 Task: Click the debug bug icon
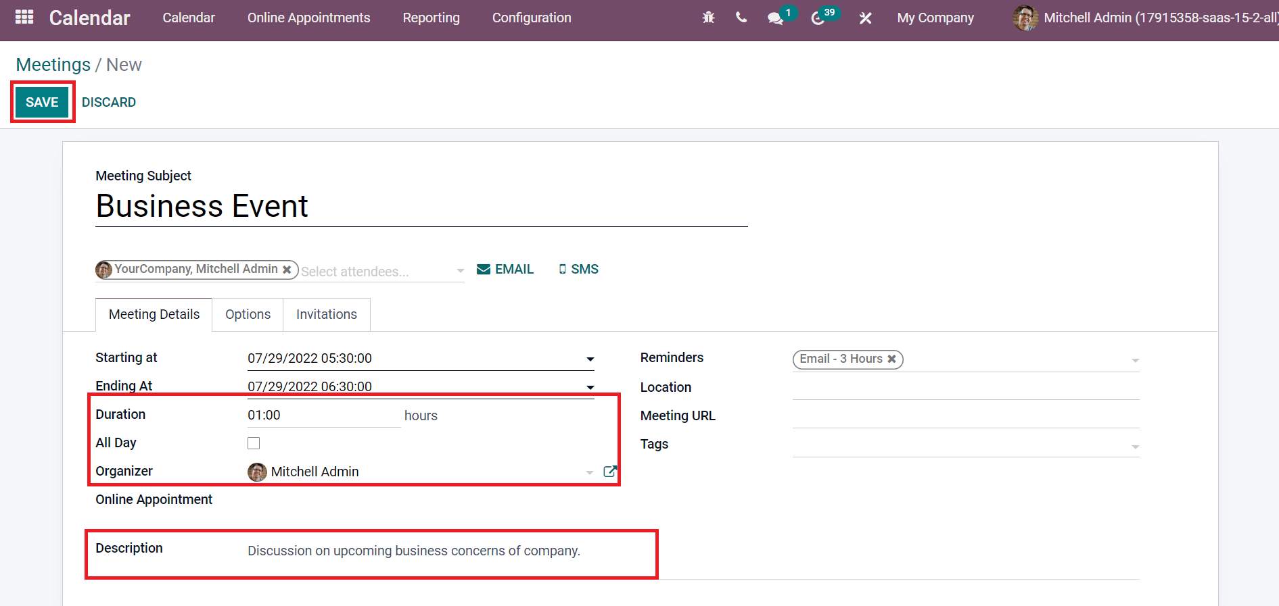[x=708, y=18]
